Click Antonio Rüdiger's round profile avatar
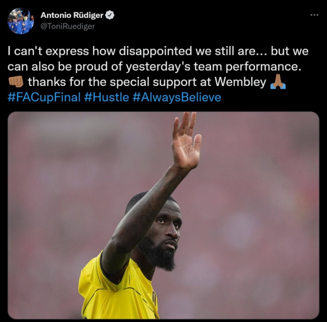Viewport: 327px width, 322px height. [20, 21]
